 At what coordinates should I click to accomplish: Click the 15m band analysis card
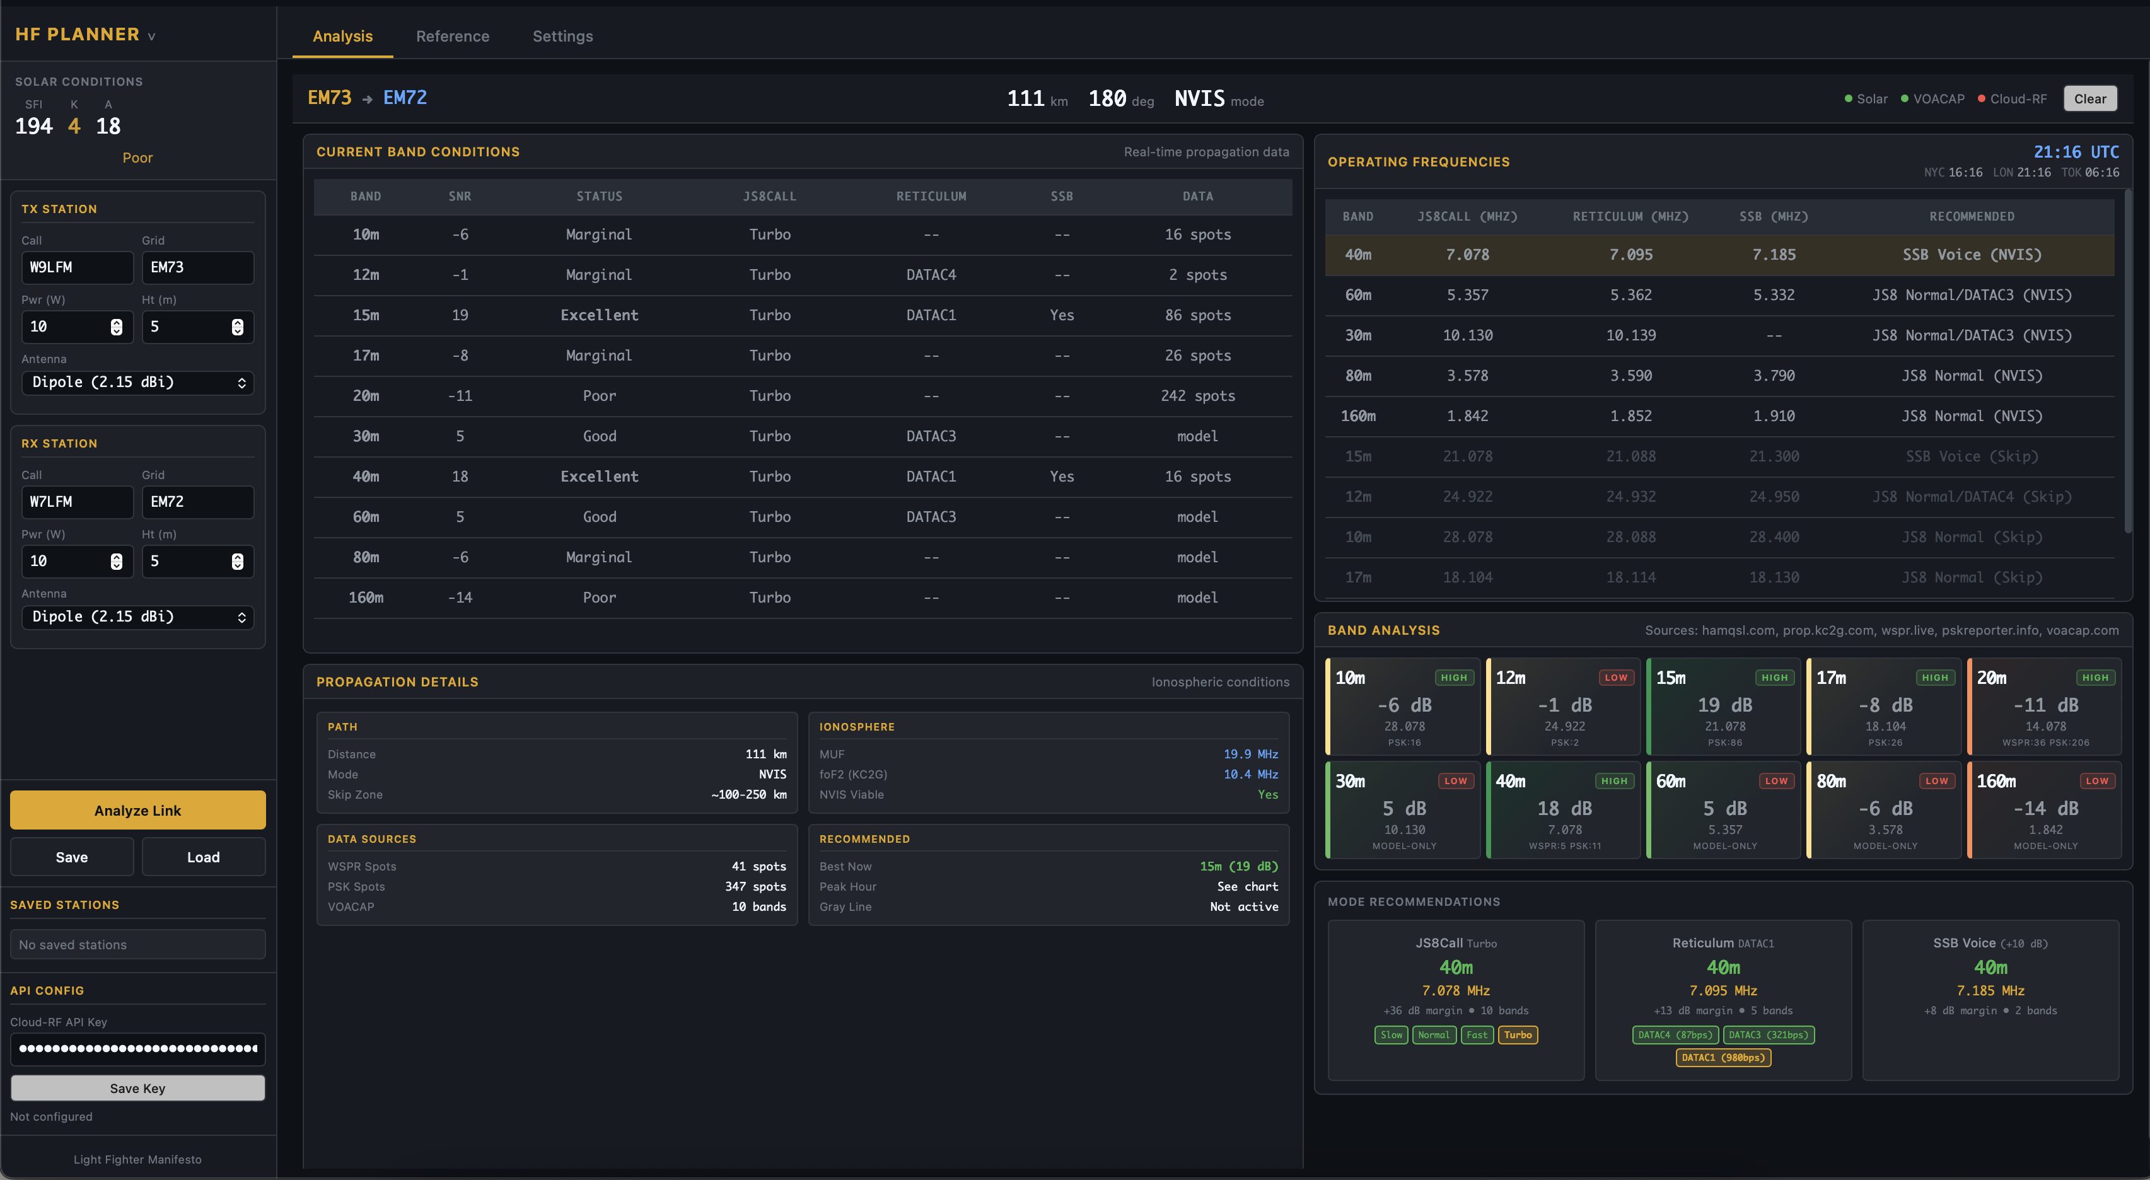[x=1724, y=707]
